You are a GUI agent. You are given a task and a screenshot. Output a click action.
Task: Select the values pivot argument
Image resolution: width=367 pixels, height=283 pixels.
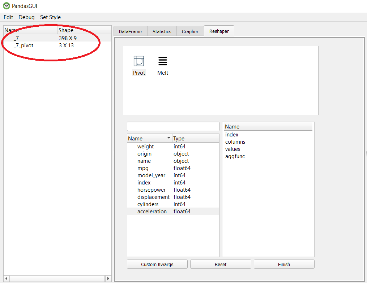click(x=268, y=149)
